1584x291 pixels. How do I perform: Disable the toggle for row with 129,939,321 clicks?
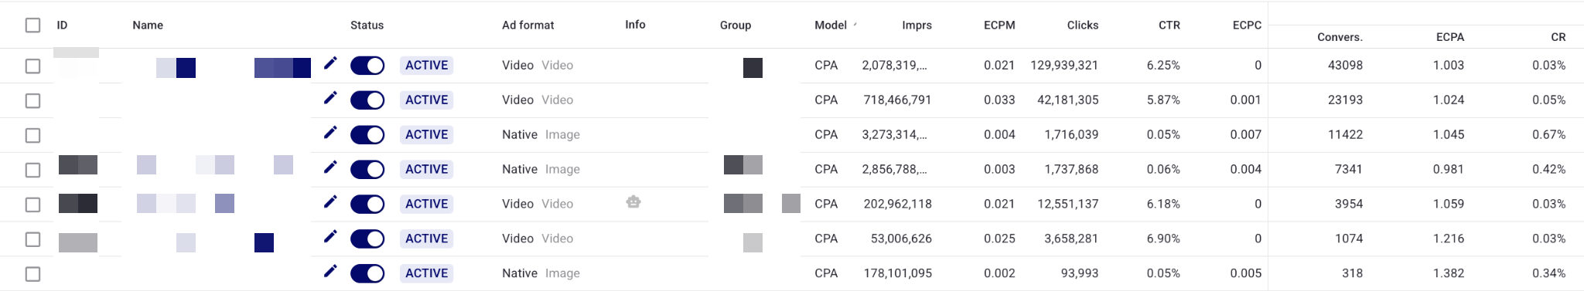click(x=367, y=66)
